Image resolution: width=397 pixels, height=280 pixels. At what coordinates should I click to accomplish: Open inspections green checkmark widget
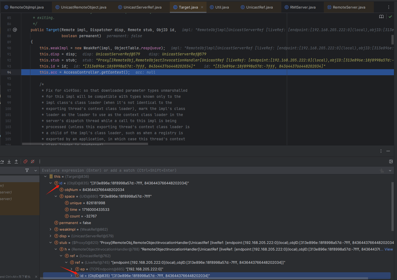(x=390, y=17)
